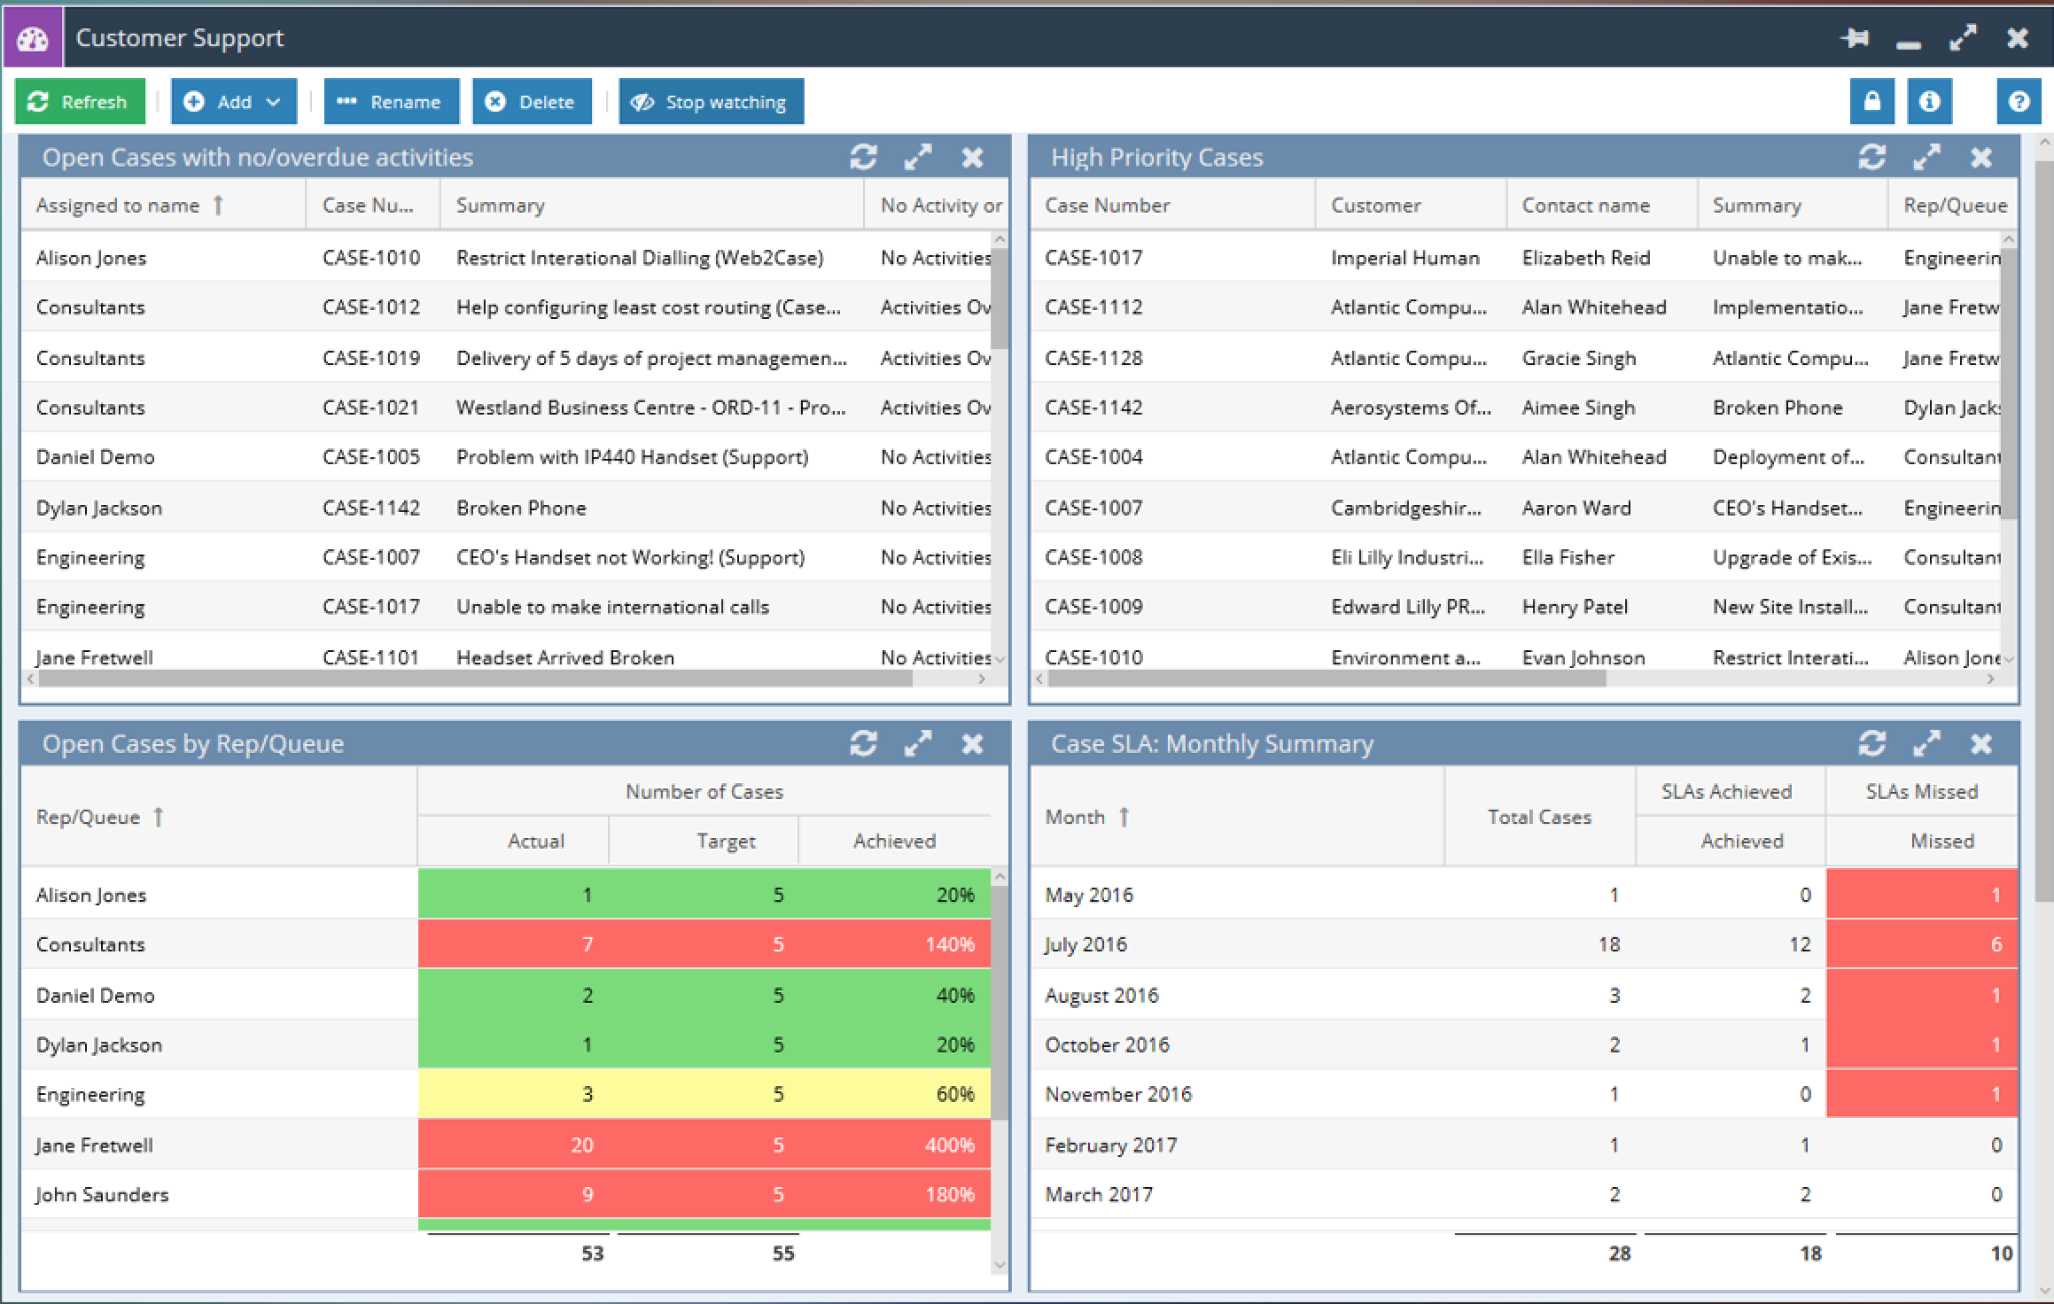
Task: Open the Add dropdown menu
Action: [233, 102]
